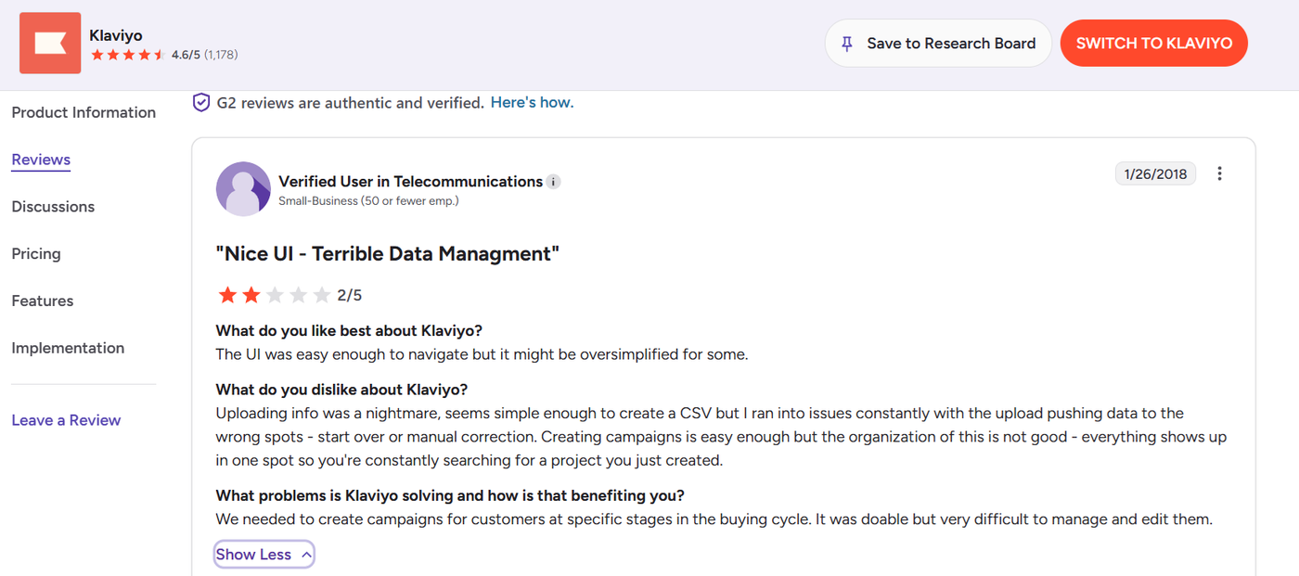
Task: Jump to Features section
Action: coord(43,301)
